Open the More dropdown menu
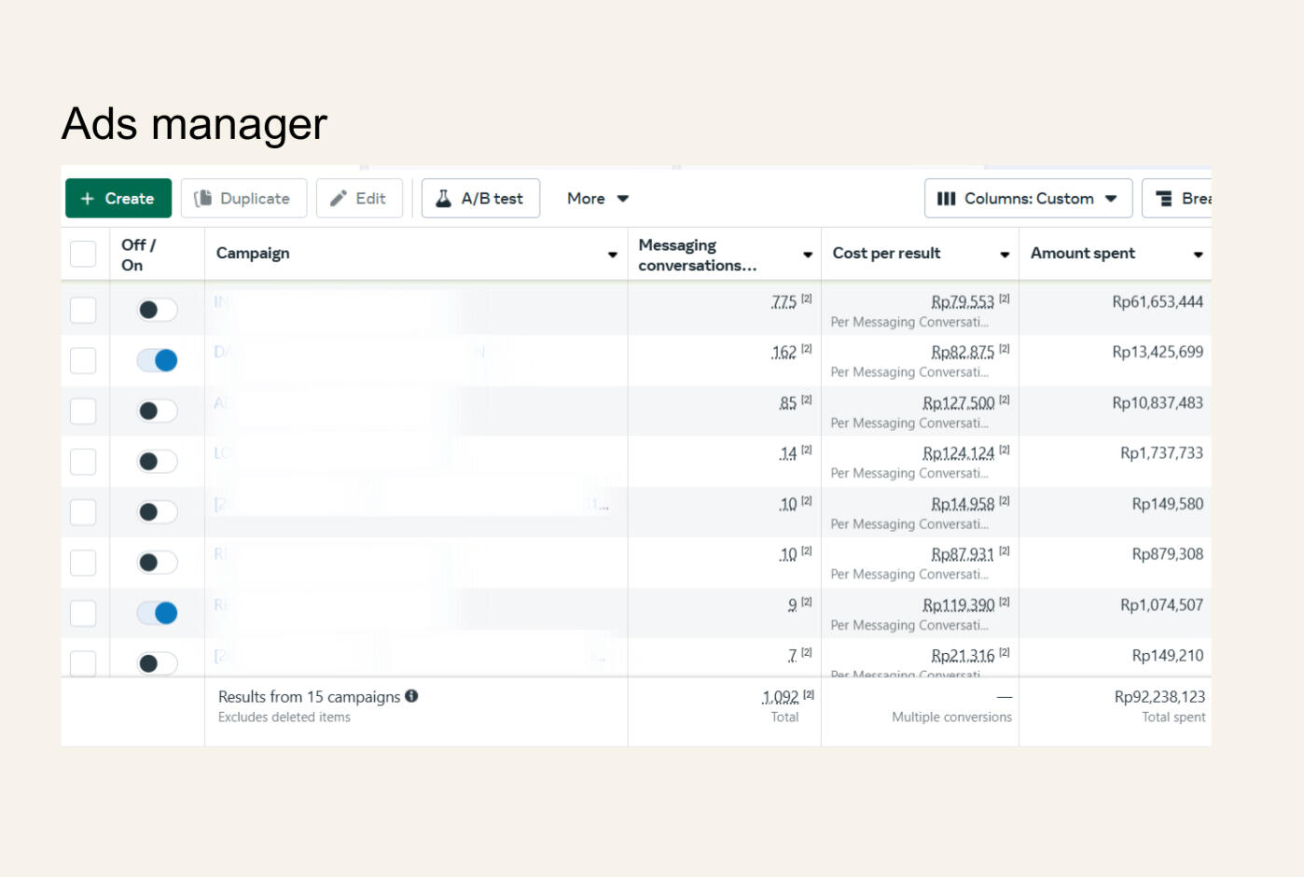This screenshot has height=877, width=1304. pos(598,199)
